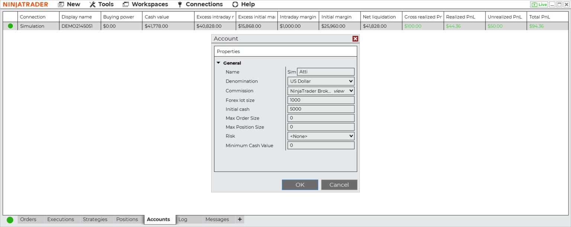Viewport: 571px width, 227px height.
Task: Click the Properties header in Account dialog
Action: point(285,51)
